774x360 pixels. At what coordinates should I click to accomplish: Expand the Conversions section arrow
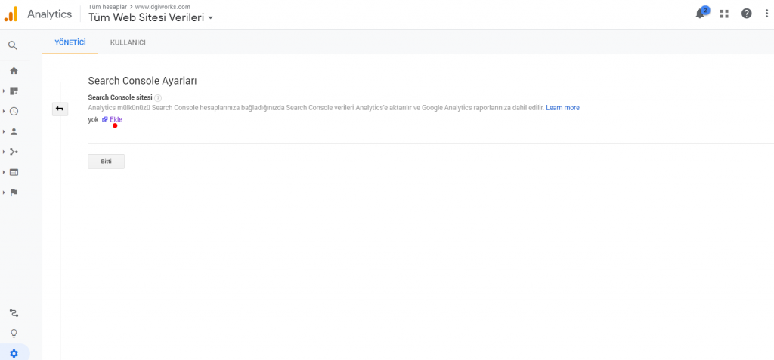click(x=4, y=192)
